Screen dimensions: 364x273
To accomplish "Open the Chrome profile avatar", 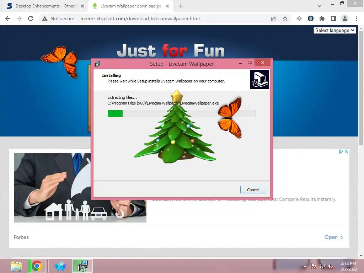I will [345, 18].
